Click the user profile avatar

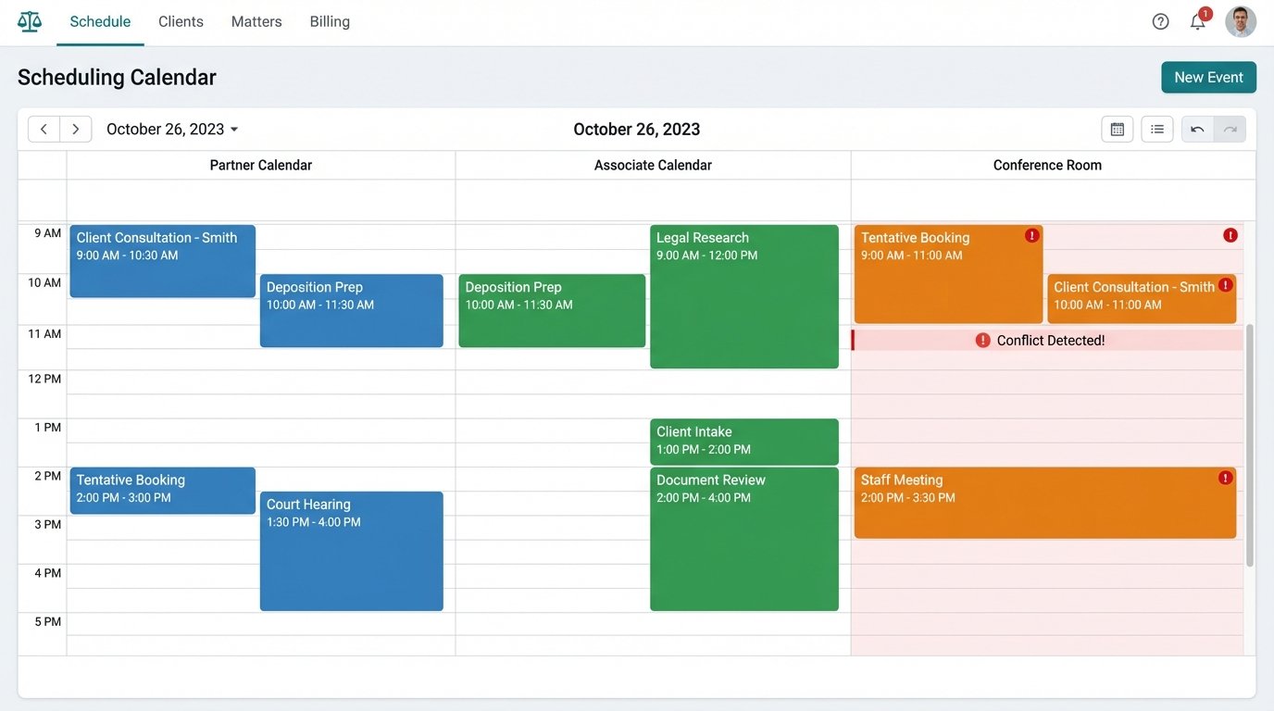(1240, 19)
